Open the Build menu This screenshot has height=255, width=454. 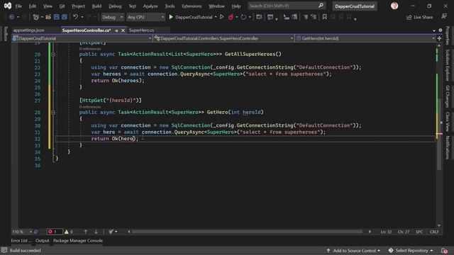pos(96,6)
